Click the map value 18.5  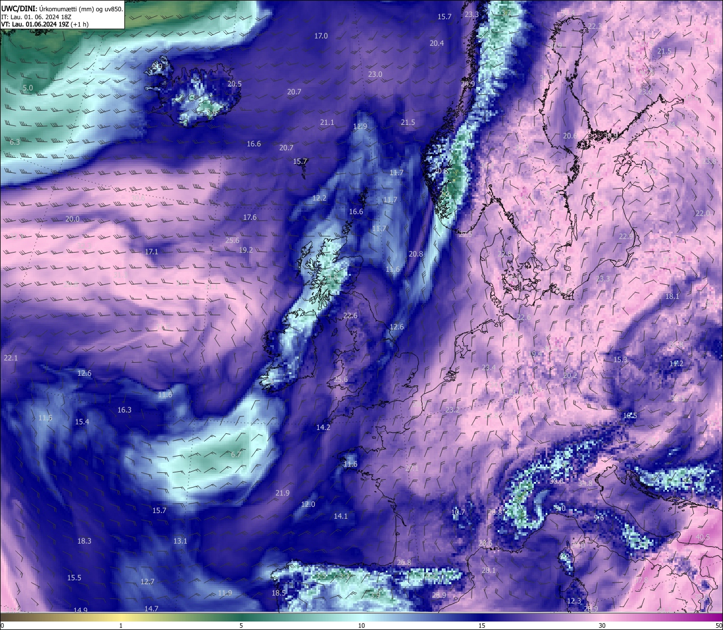click(x=278, y=593)
